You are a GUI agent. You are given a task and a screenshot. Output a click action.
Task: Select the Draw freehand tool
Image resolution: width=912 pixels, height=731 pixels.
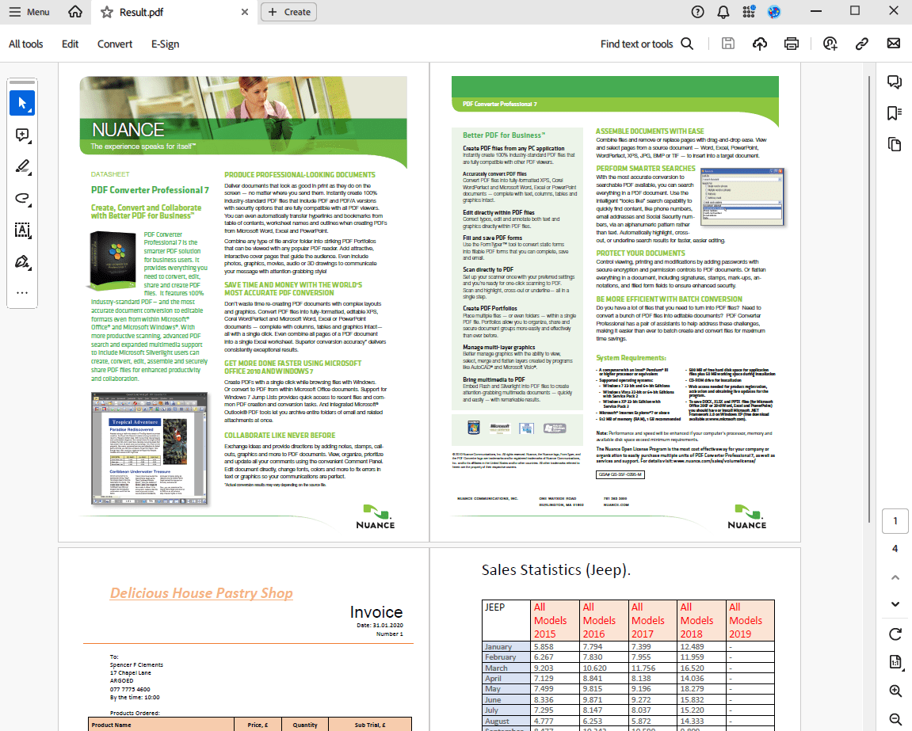[22, 198]
